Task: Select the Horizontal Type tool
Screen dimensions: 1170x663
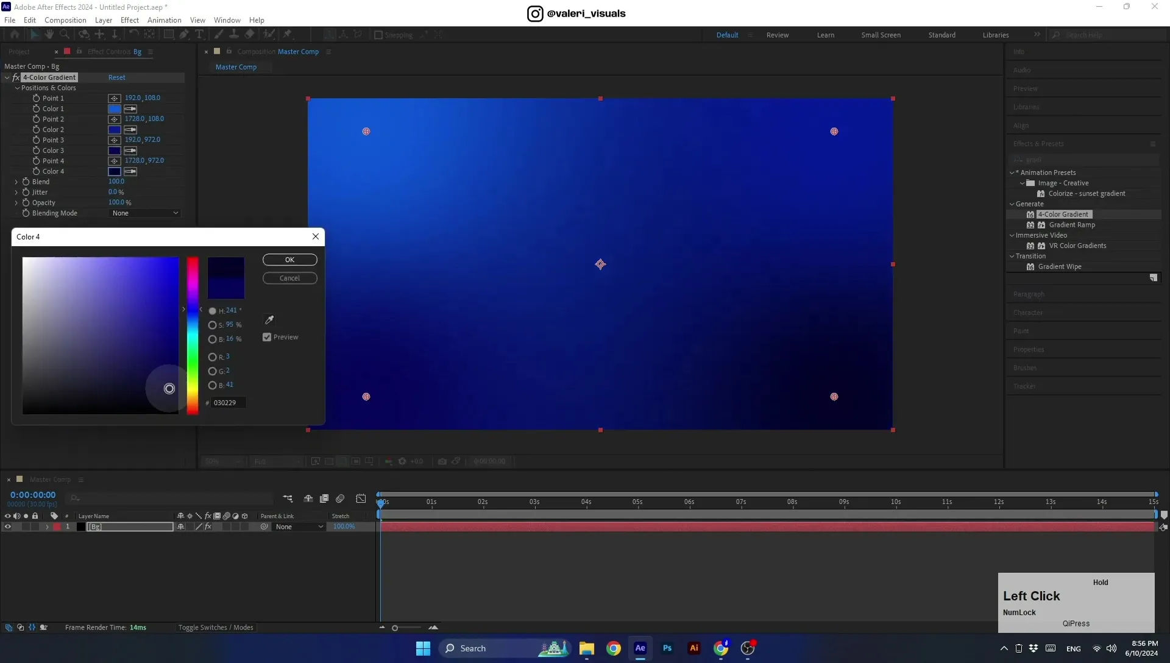Action: click(x=199, y=35)
